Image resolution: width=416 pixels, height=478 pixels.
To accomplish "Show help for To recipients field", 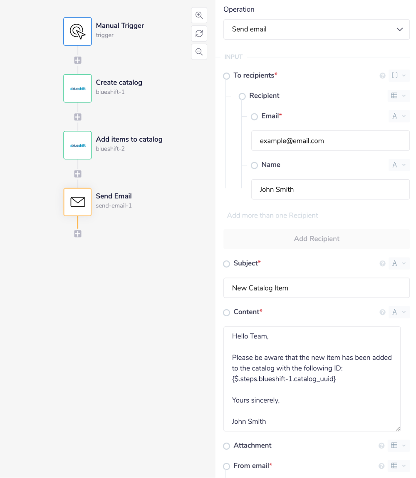I will click(x=382, y=76).
